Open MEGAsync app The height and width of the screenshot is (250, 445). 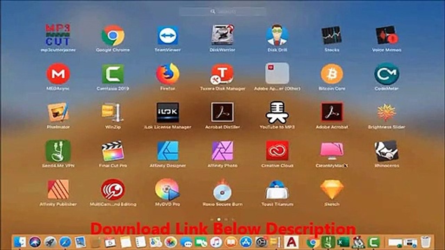pos(58,74)
